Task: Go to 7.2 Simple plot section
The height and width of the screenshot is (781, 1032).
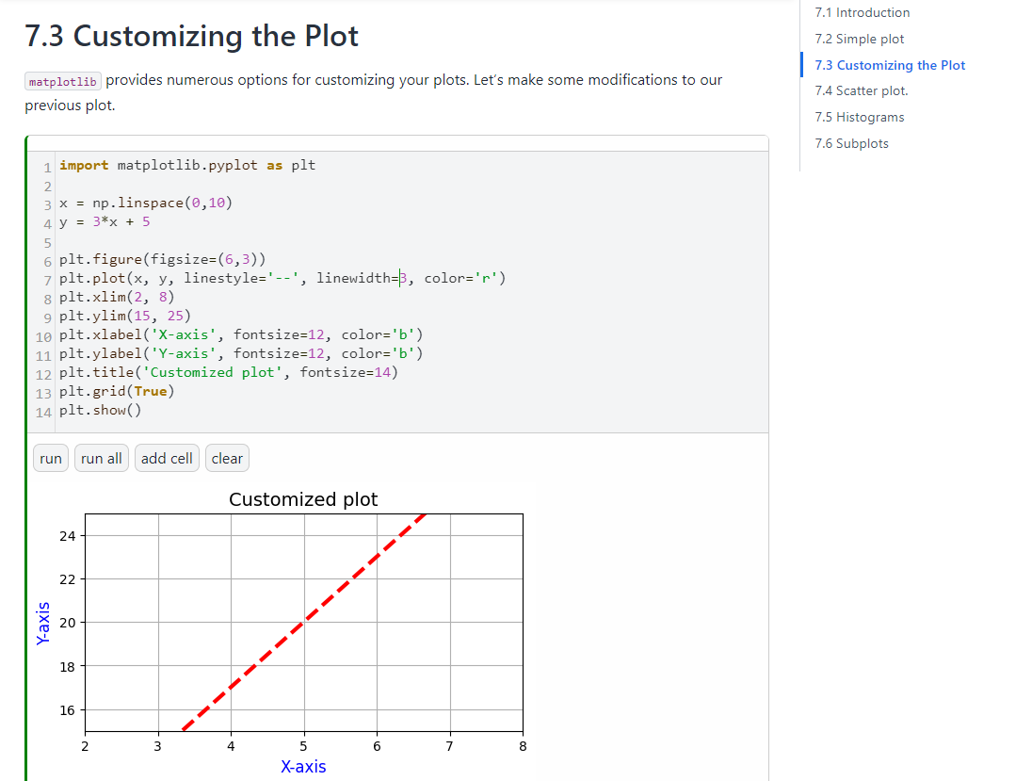Action: tap(859, 40)
